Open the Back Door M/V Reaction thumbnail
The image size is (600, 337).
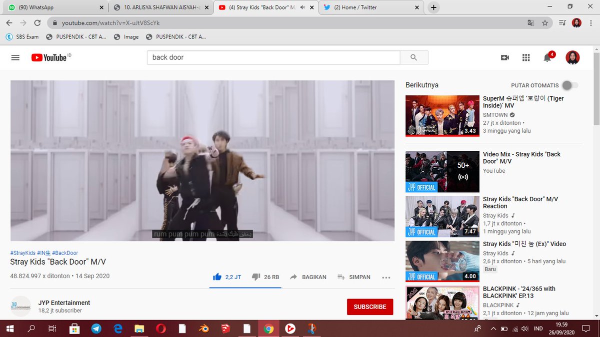(442, 217)
